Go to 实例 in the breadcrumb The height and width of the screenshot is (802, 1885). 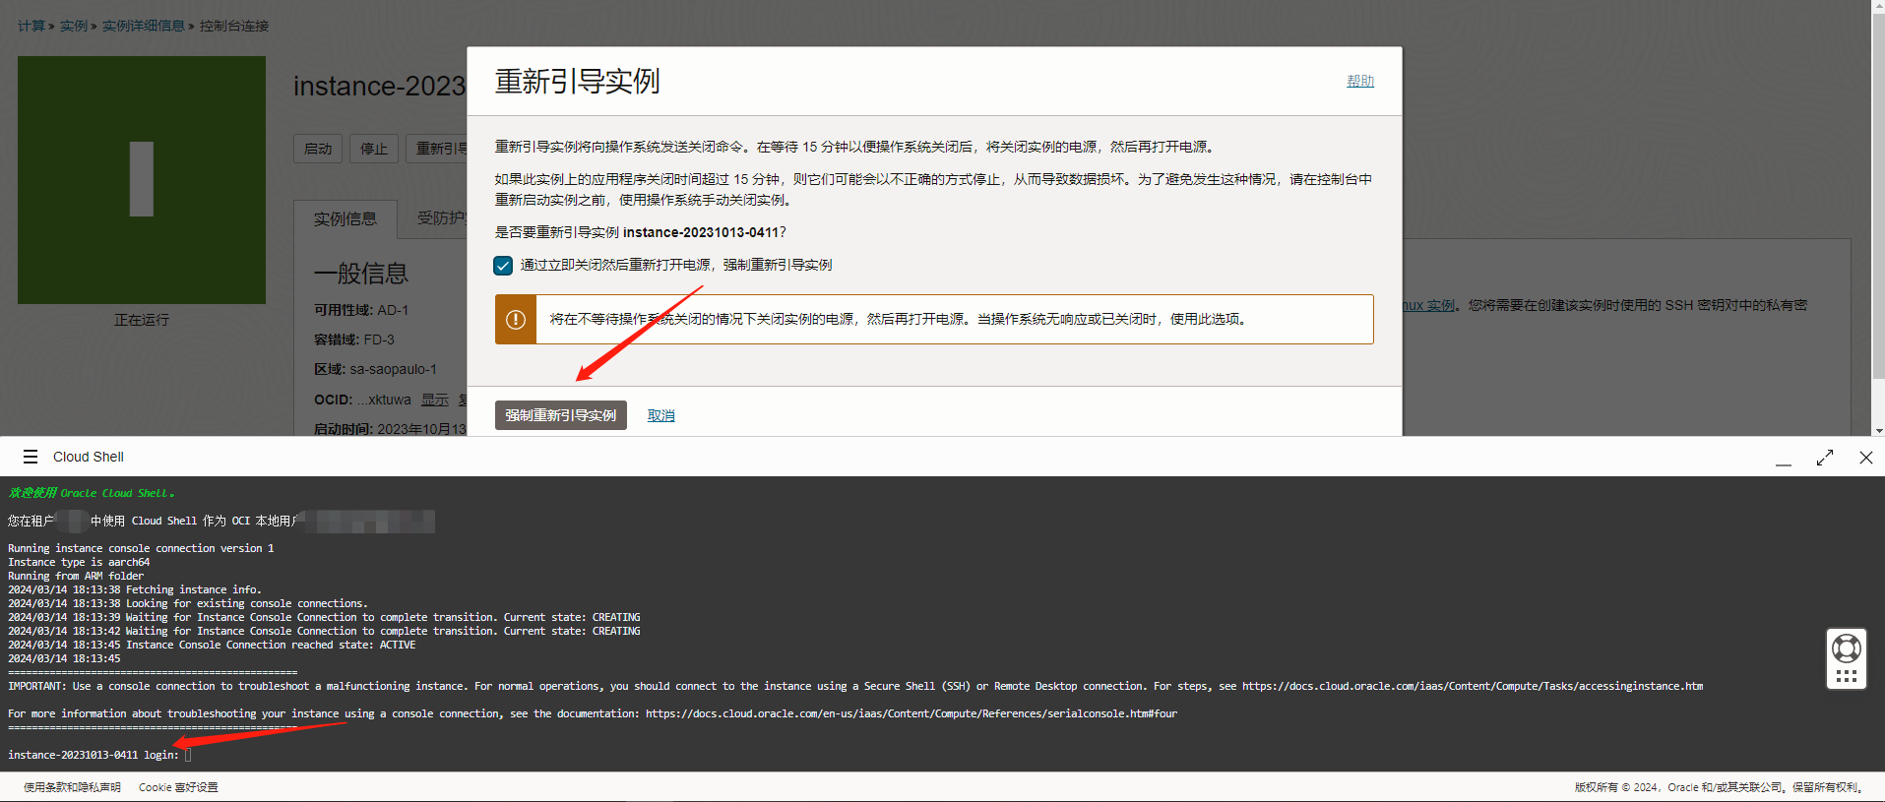[x=73, y=26]
